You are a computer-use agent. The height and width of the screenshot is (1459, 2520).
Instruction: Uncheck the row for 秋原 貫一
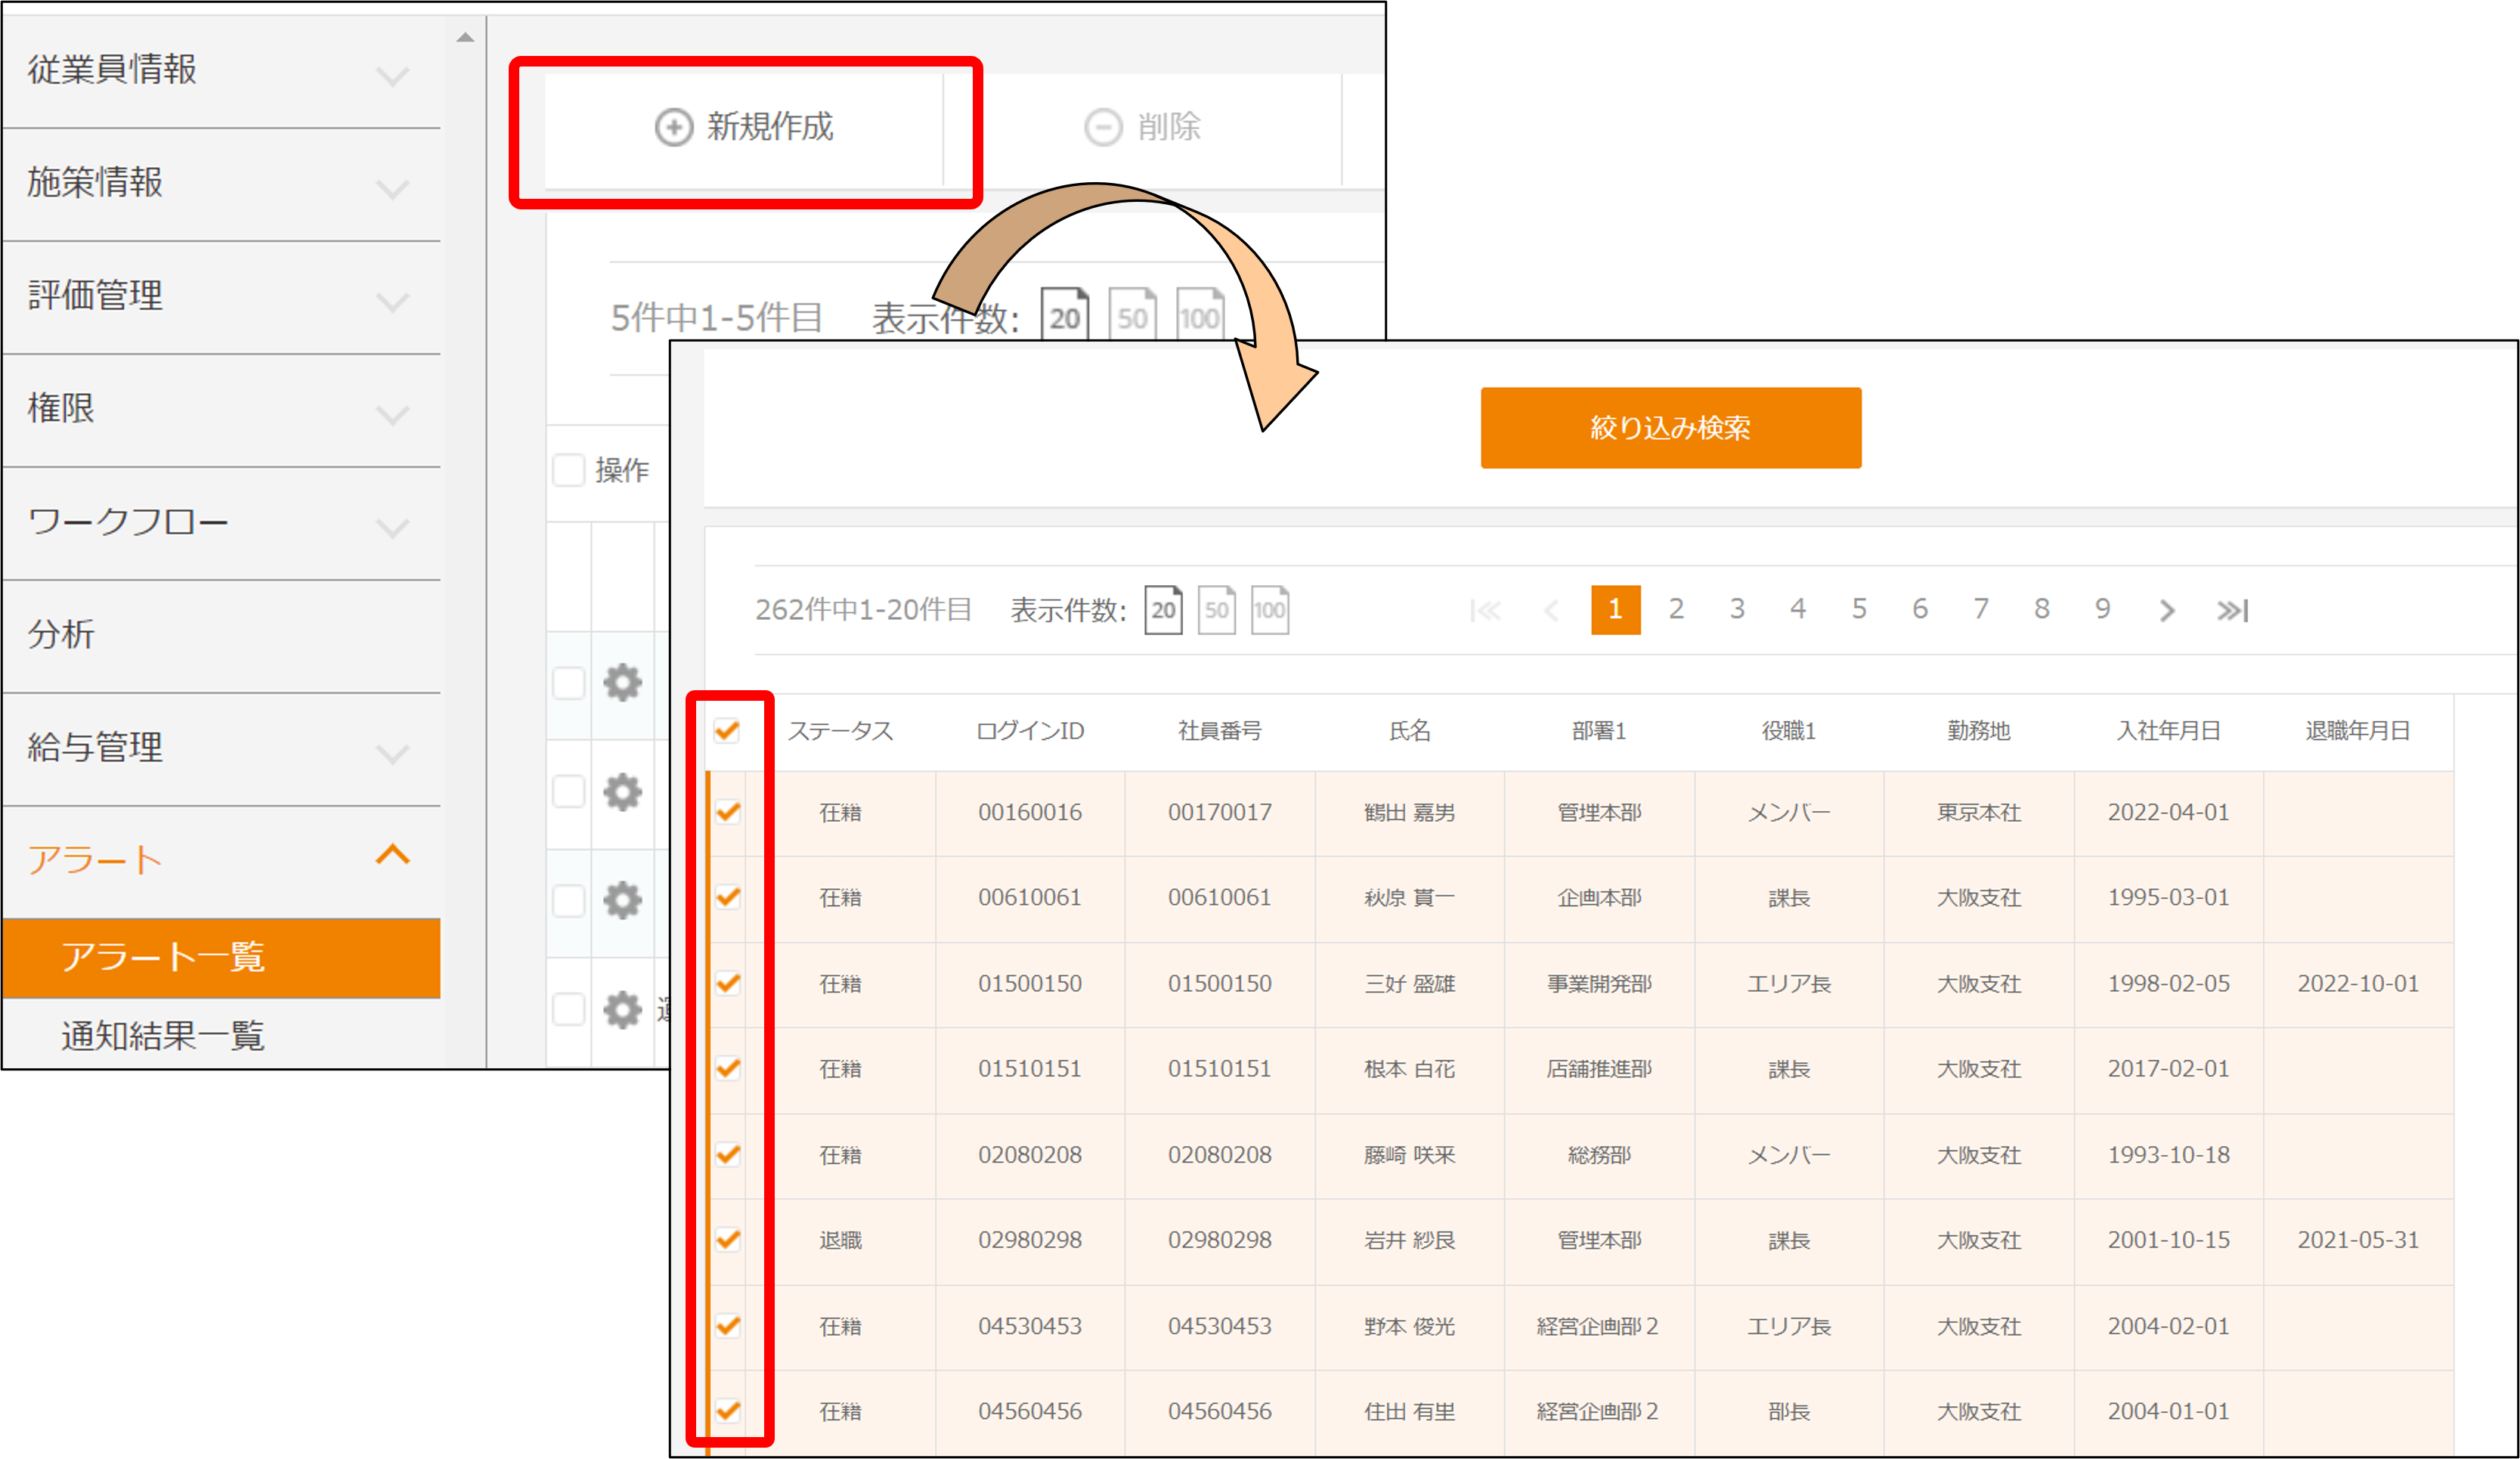pyautogui.click(x=728, y=897)
